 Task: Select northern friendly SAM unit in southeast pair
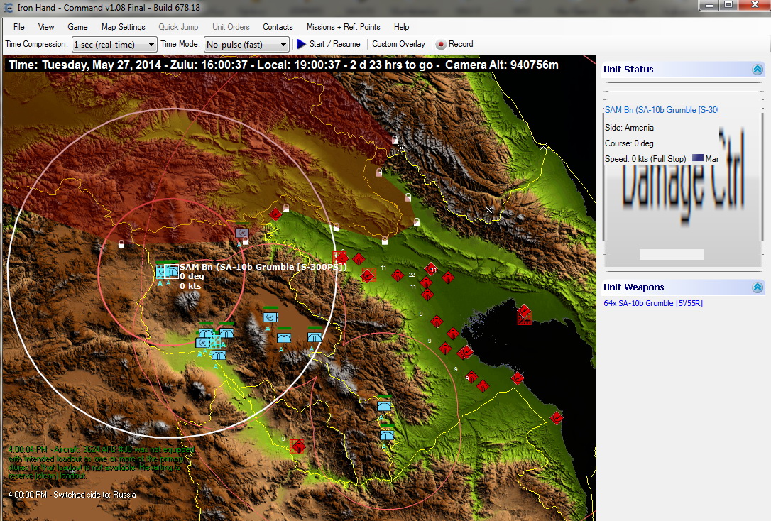[384, 406]
